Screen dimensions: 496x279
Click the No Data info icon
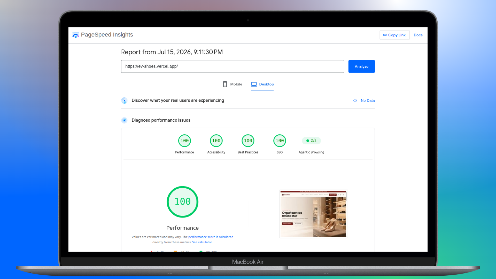tap(355, 100)
